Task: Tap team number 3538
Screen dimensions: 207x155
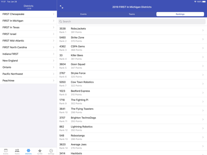Action: click(x=63, y=28)
